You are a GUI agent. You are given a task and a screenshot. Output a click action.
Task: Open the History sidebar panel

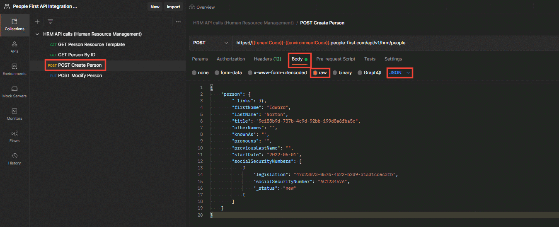coord(15,159)
